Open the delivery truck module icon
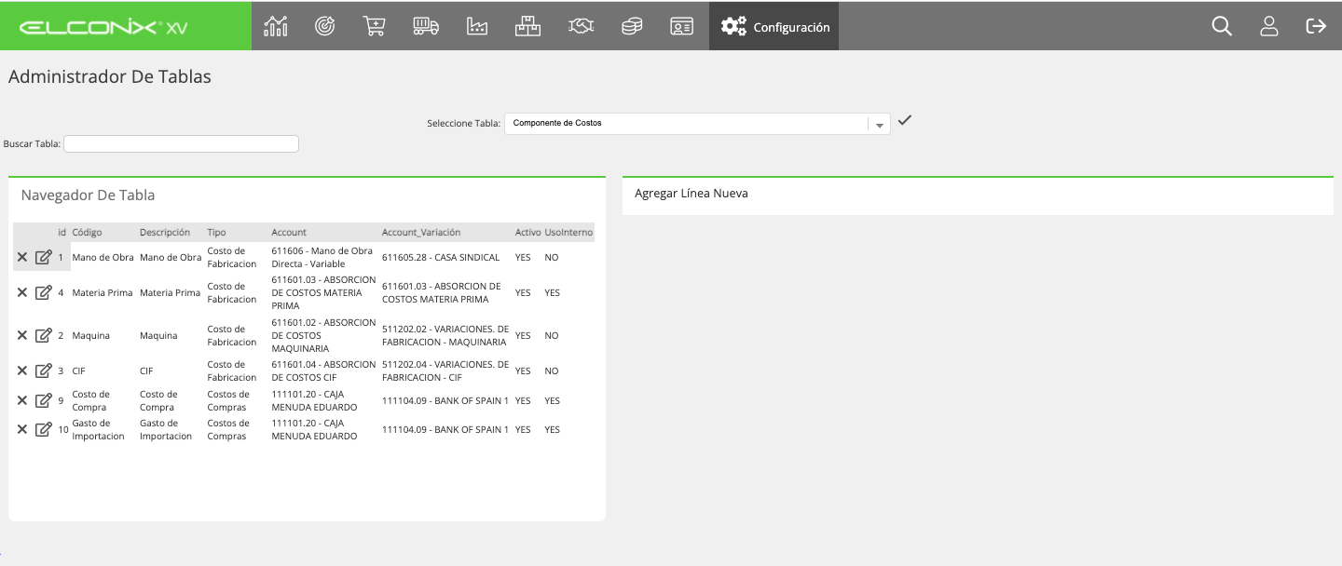 425,26
